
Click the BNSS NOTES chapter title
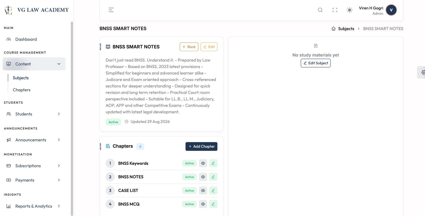tap(131, 177)
